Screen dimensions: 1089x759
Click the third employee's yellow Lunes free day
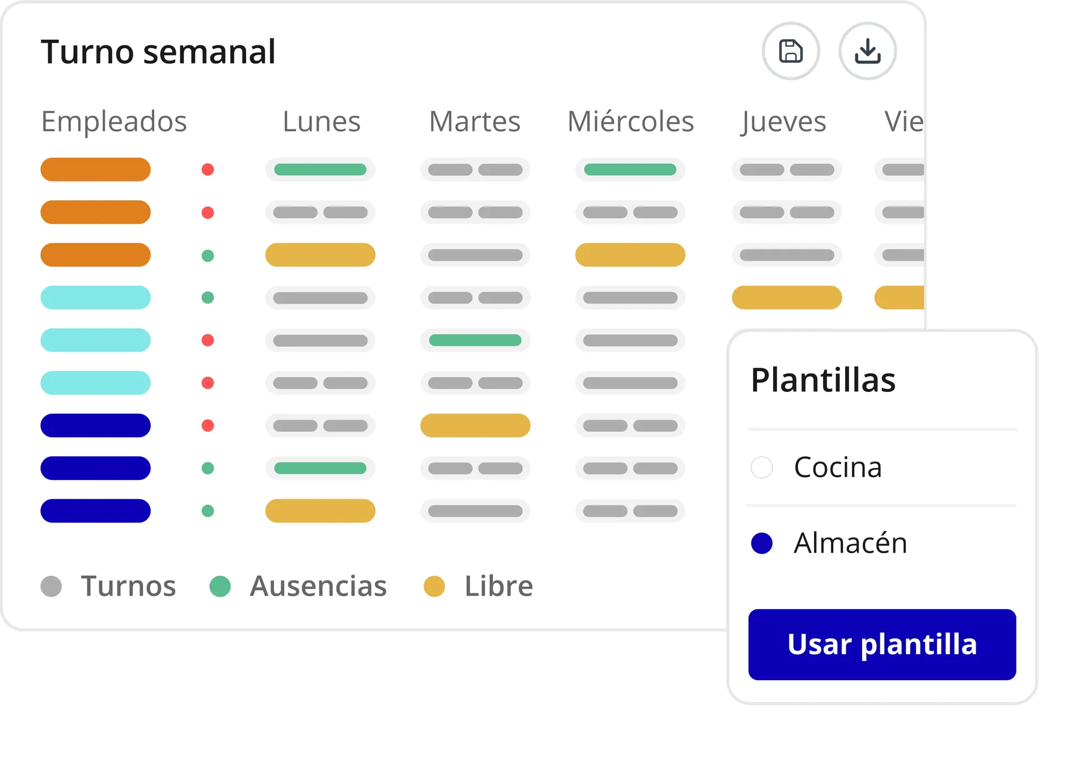(x=320, y=255)
